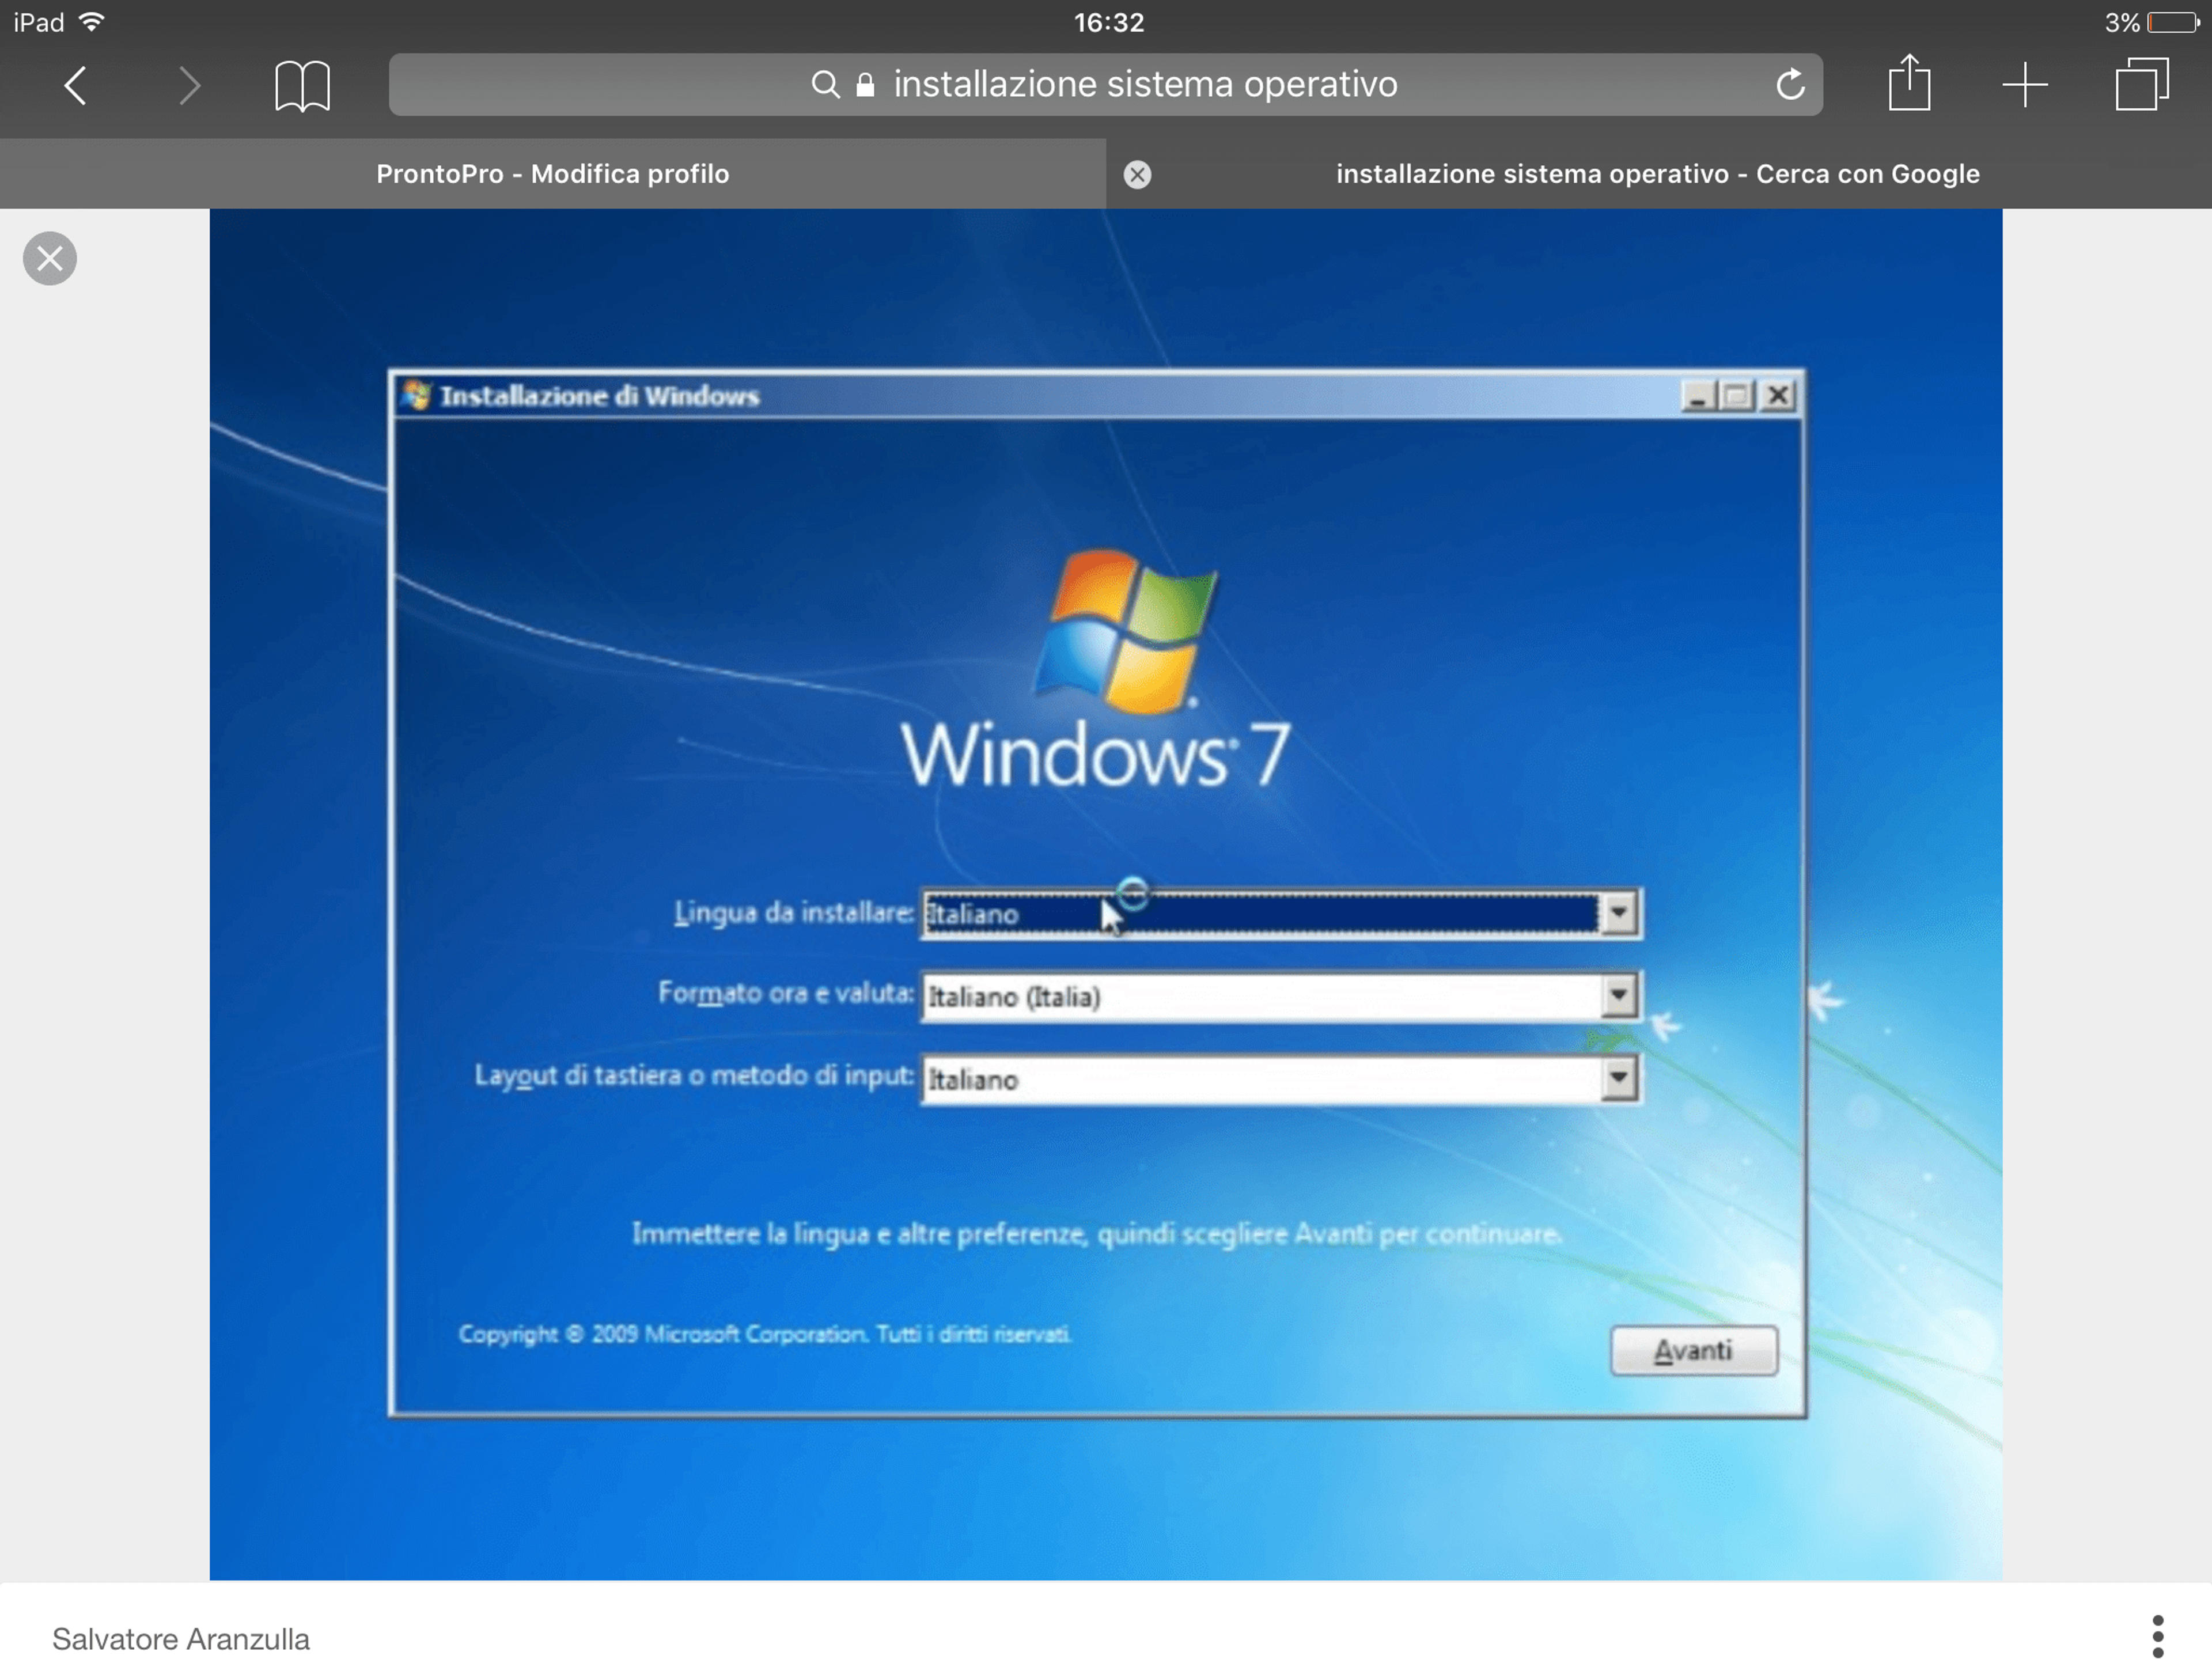Screen dimensions: 2212x1659
Task: Tap the reload page icon
Action: pos(1790,84)
